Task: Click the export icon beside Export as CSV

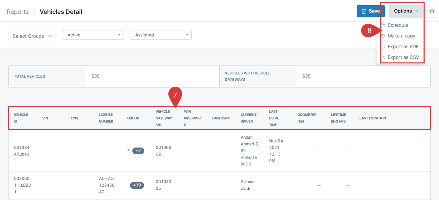Action: point(383,58)
